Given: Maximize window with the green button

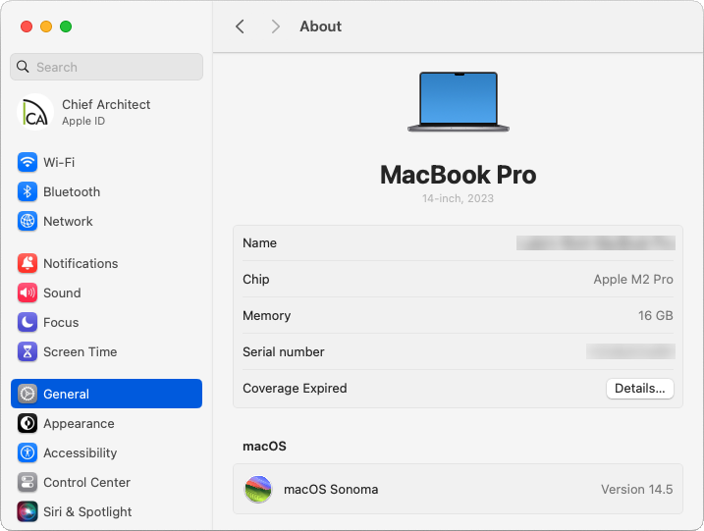Looking at the screenshot, I should [66, 27].
